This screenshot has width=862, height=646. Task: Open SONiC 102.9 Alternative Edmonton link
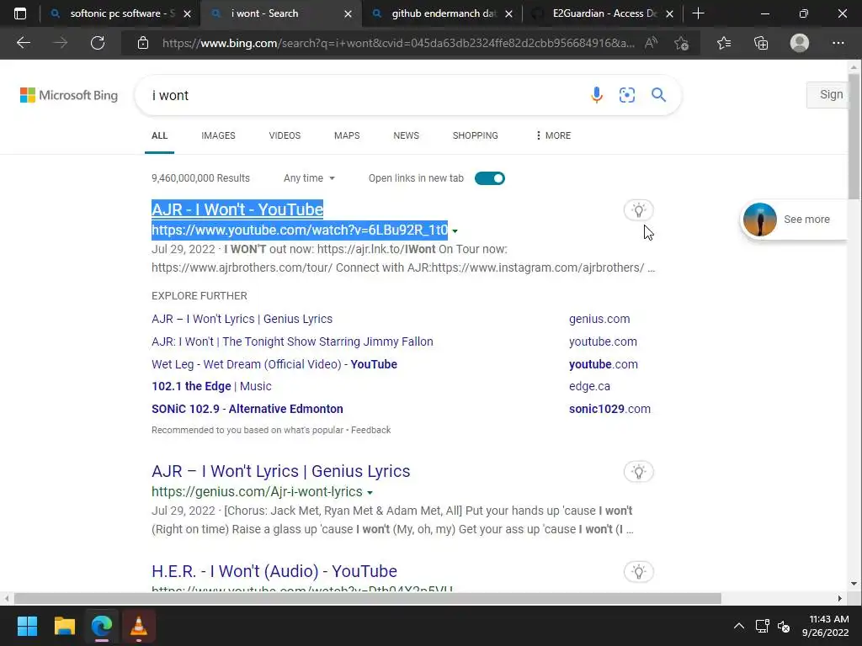pyautogui.click(x=247, y=409)
